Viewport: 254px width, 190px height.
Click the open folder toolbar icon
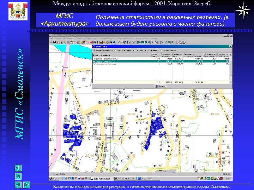[x=51, y=42]
